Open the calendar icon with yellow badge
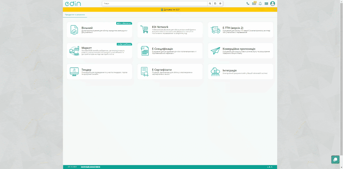343x169 pixels. point(254,3)
